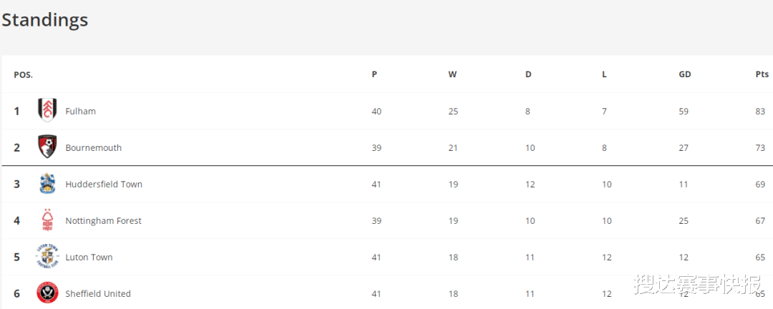This screenshot has height=309, width=773.
Task: Select the Pts column header
Action: coord(762,74)
